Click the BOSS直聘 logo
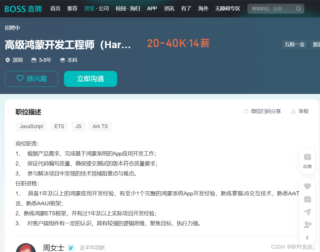 23,9
